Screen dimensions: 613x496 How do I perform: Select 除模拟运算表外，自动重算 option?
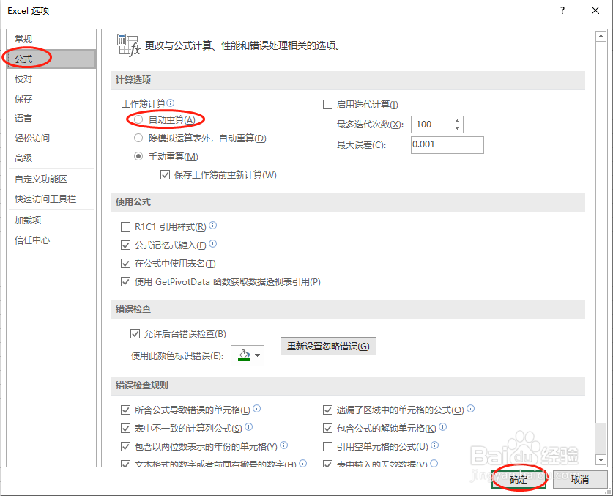click(138, 138)
